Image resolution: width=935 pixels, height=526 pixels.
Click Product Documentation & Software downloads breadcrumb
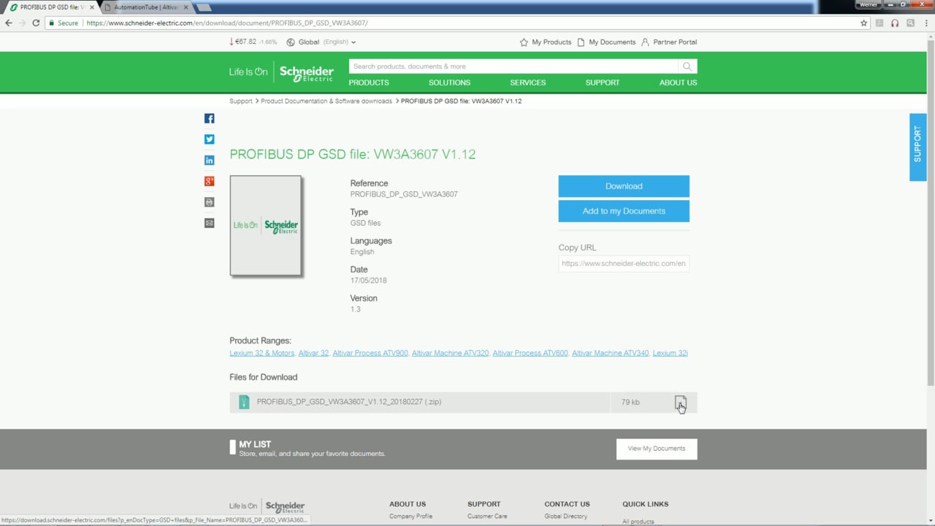coord(327,101)
